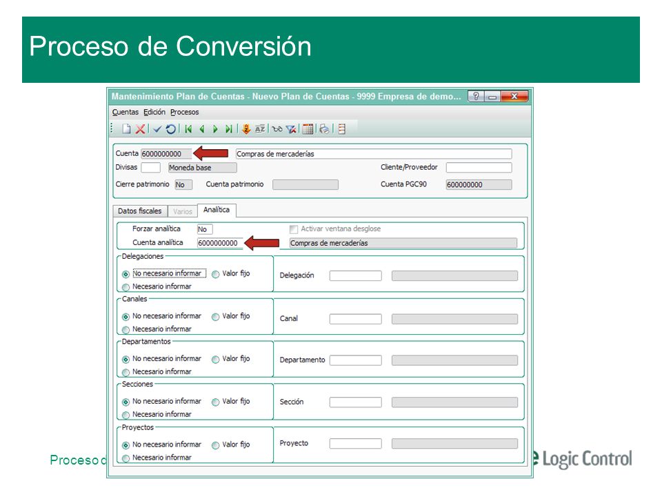662x497 pixels.
Task: Open the grid table view icon
Action: (308, 129)
